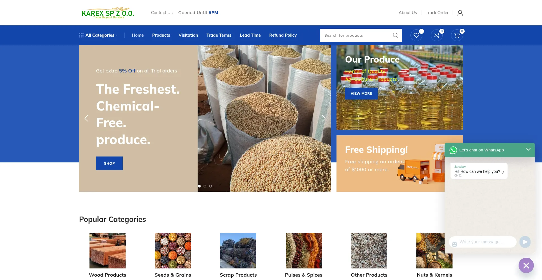Viewport: 542px width, 280px height.
Task: Send the WhatsApp message arrow icon
Action: tap(525, 242)
